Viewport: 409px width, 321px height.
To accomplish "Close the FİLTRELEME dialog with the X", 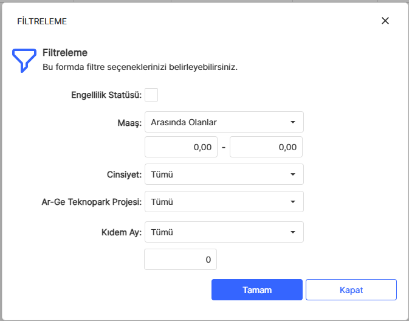I will (x=385, y=21).
